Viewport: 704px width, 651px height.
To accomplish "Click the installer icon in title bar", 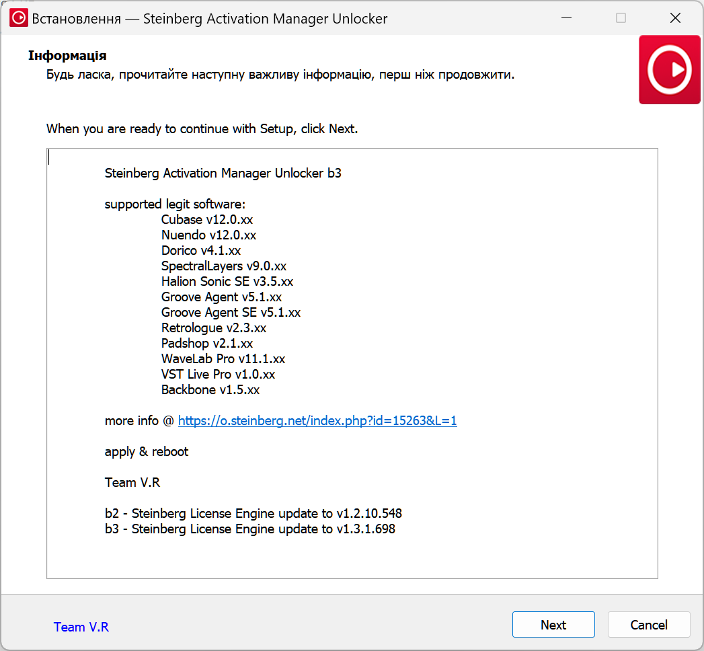I will pyautogui.click(x=19, y=18).
